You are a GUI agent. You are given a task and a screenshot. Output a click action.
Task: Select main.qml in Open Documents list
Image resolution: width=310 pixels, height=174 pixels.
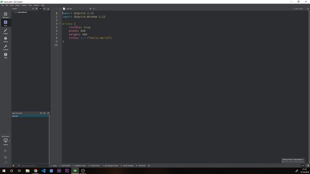coord(30,116)
